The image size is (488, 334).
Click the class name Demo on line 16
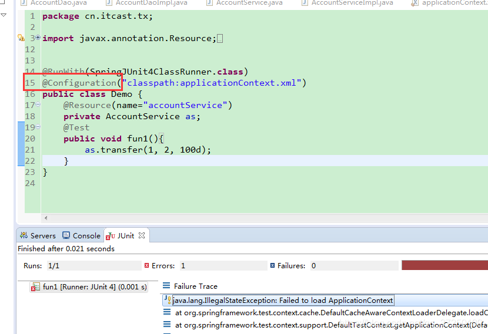(121, 94)
